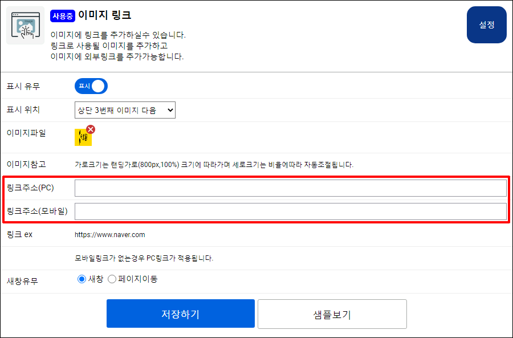Focus the 링크주소(PC) input field

tap(290, 188)
